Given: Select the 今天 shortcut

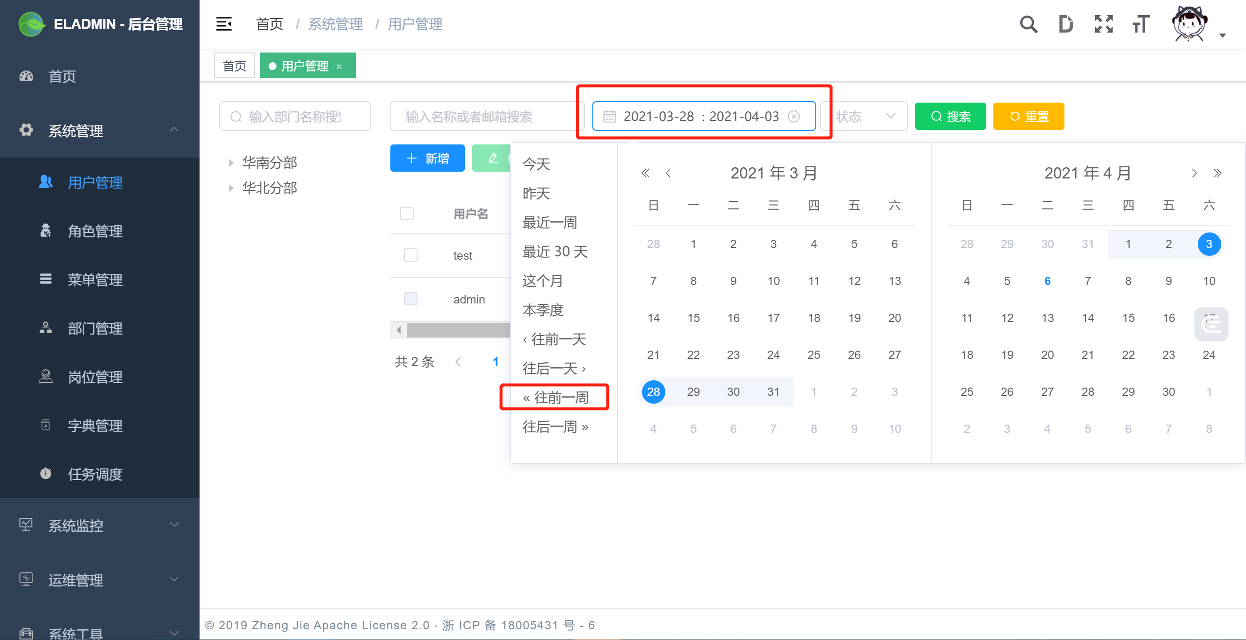Looking at the screenshot, I should click(536, 164).
